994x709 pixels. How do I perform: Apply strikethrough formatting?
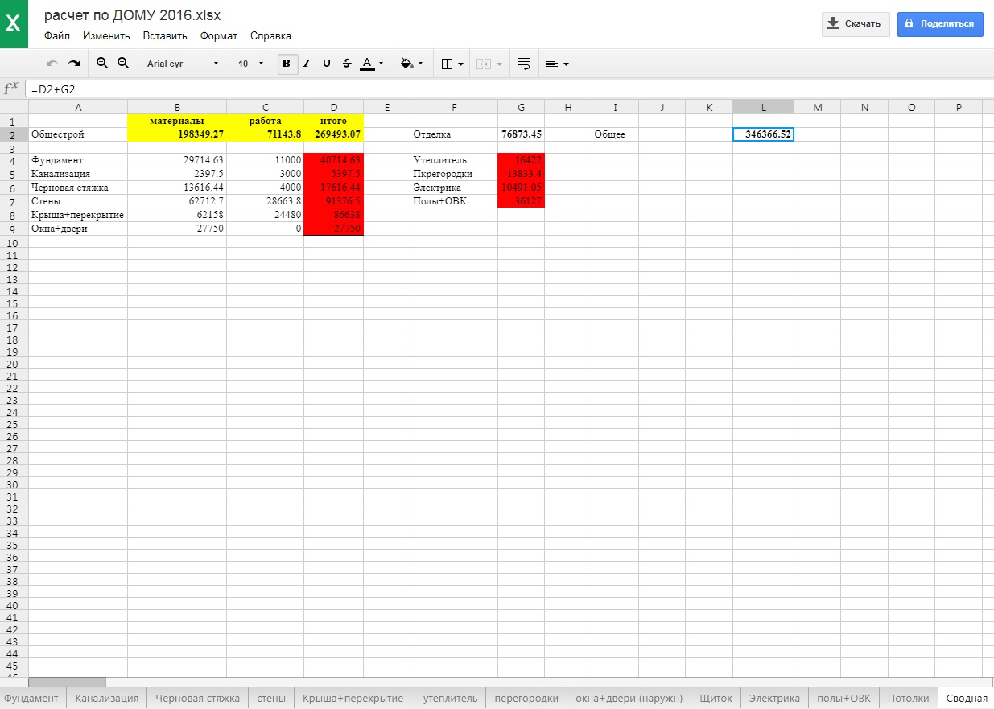[347, 64]
